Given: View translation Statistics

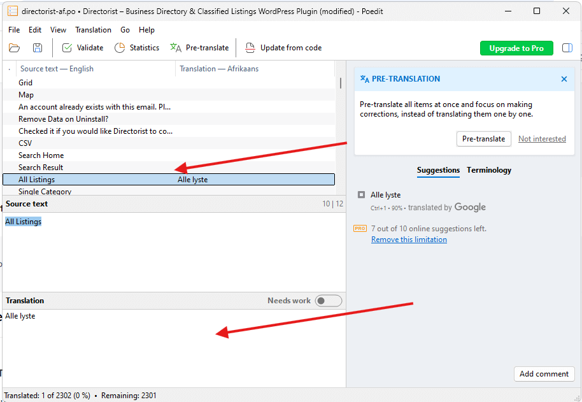Looking at the screenshot, I should coord(137,47).
